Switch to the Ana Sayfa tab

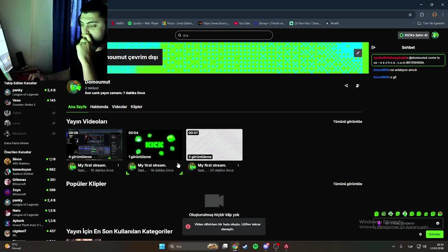click(x=77, y=107)
